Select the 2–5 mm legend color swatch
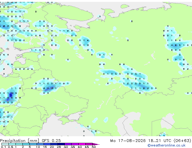Viewport: 192px width, 148px height. coord(26,144)
